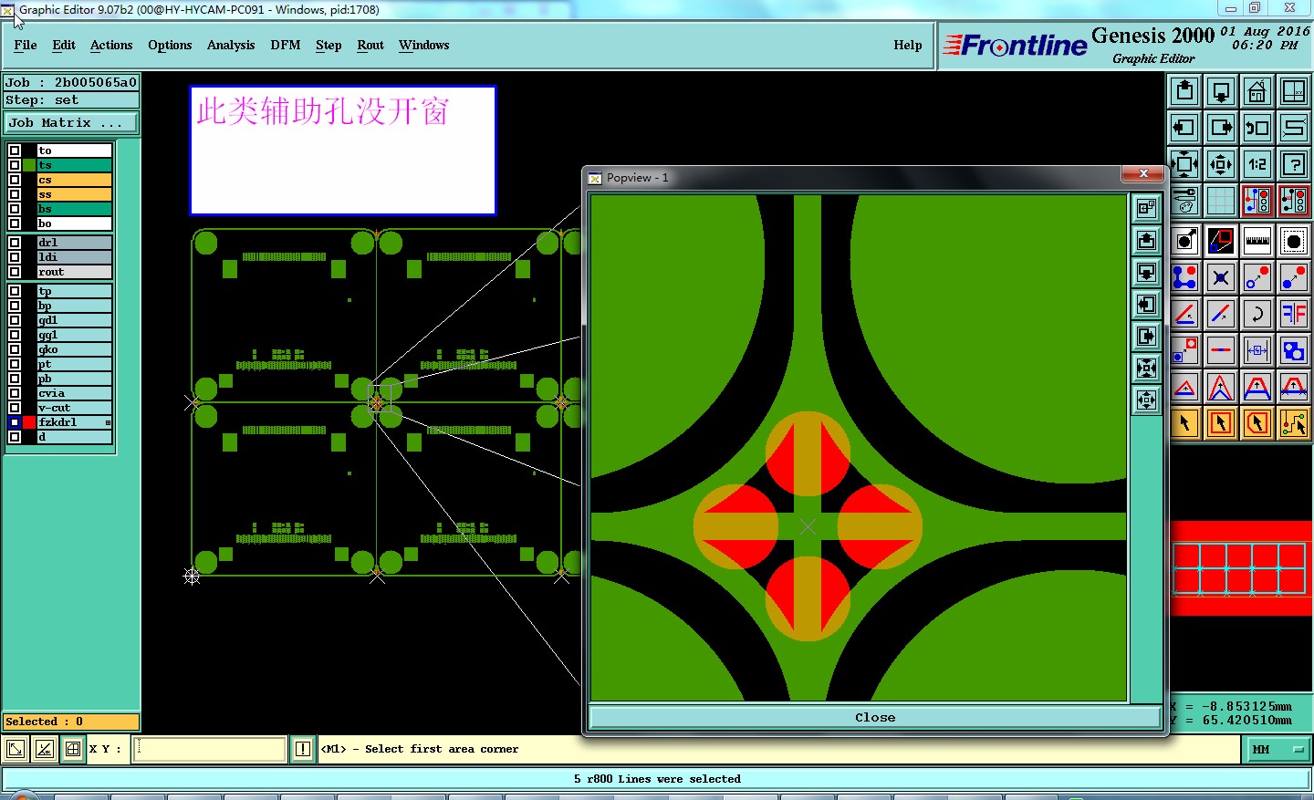1314x800 pixels.
Task: Open the File menu
Action: pos(26,45)
